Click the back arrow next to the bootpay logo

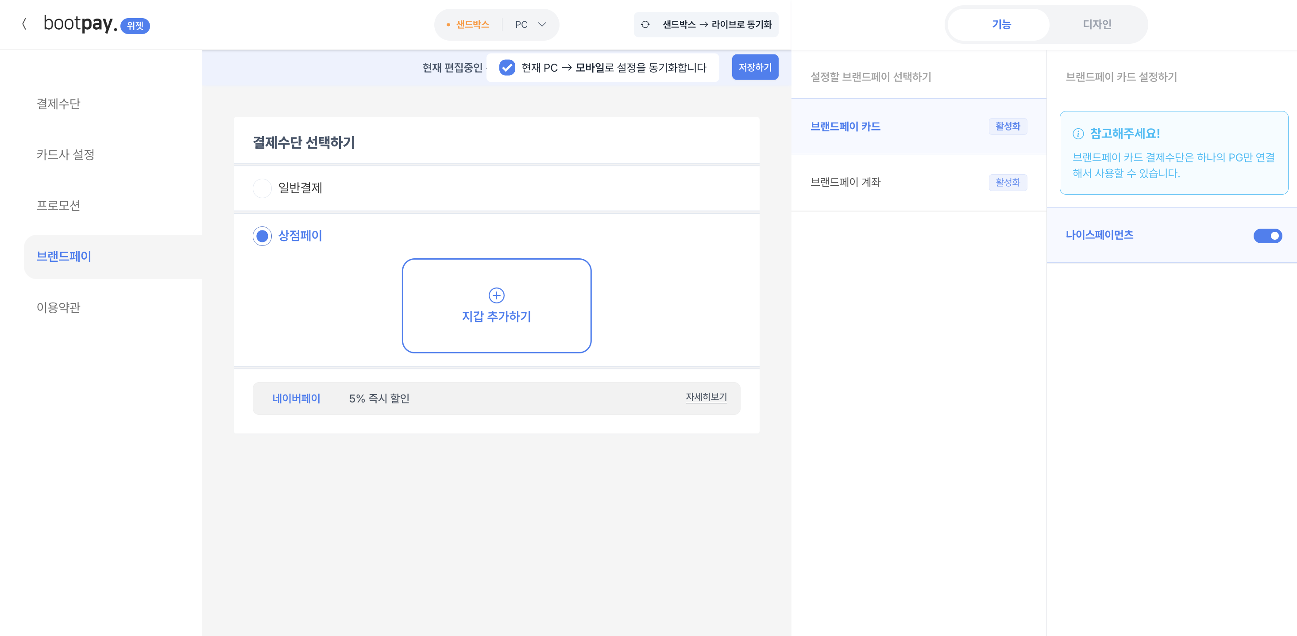click(x=24, y=24)
